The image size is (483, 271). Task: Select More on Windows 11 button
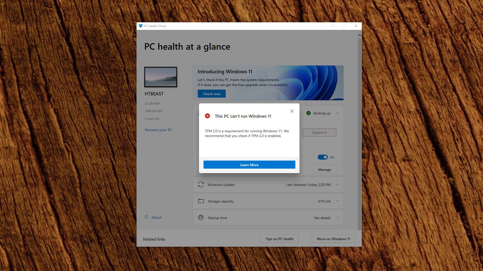point(333,239)
